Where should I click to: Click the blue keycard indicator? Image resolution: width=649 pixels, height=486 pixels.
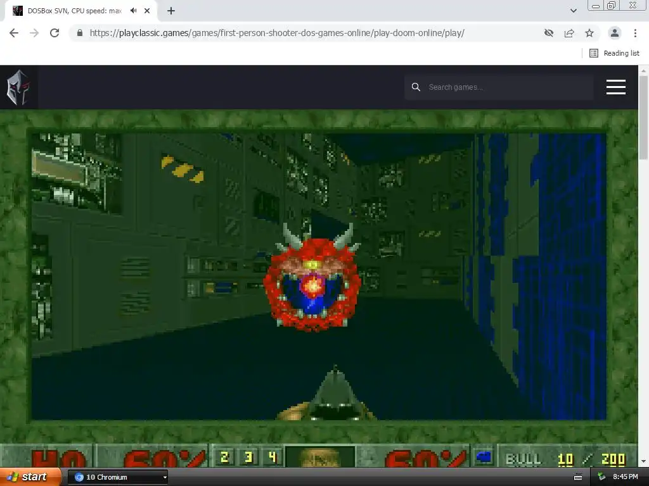(x=484, y=457)
